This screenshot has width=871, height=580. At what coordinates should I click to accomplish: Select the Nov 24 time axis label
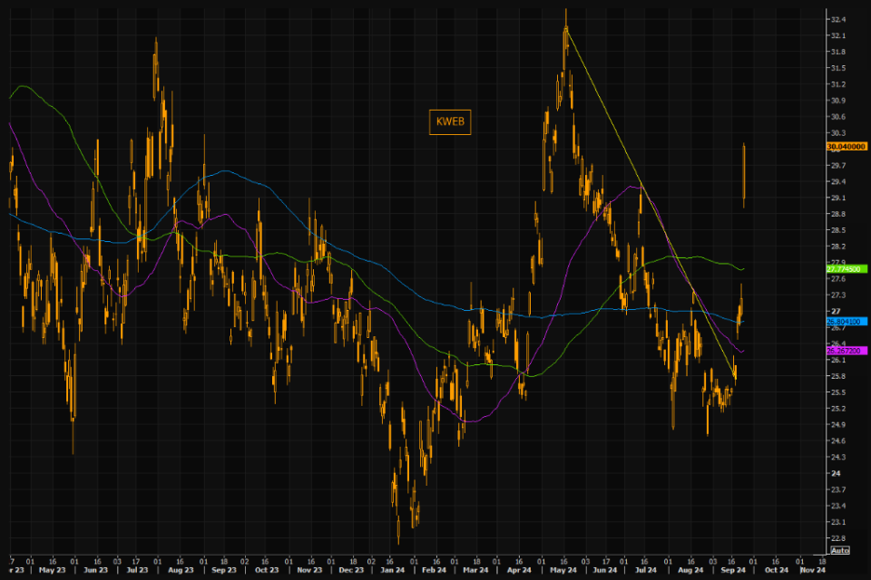(x=813, y=570)
